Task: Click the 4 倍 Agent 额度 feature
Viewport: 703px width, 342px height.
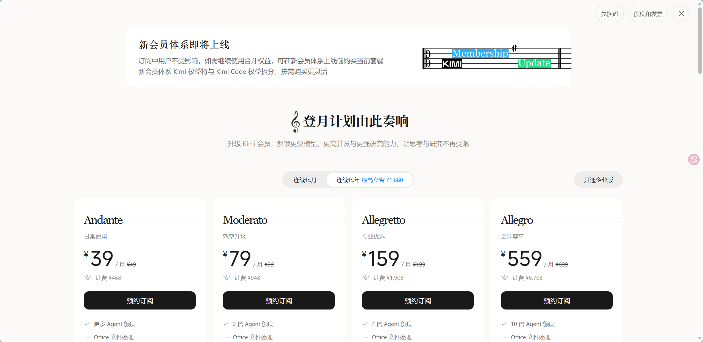Action: (392, 324)
